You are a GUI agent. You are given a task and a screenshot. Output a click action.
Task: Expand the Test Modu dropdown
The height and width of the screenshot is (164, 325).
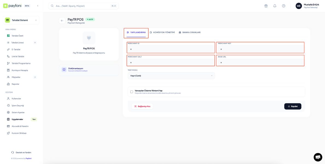pos(171,76)
